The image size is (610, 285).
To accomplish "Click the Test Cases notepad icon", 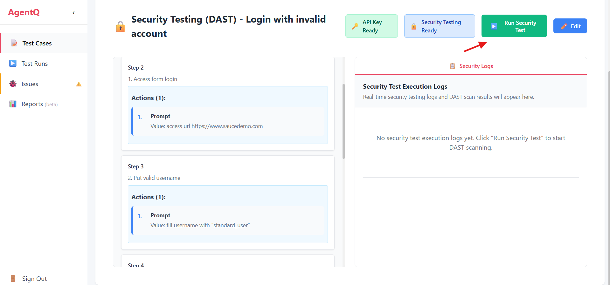I will [14, 43].
